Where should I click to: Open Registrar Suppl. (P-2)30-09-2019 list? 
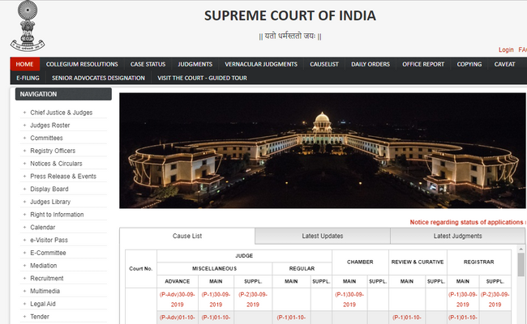[x=495, y=300]
